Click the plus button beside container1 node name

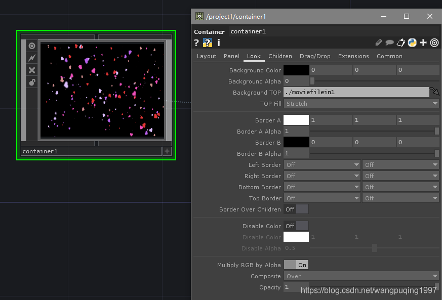tap(167, 151)
